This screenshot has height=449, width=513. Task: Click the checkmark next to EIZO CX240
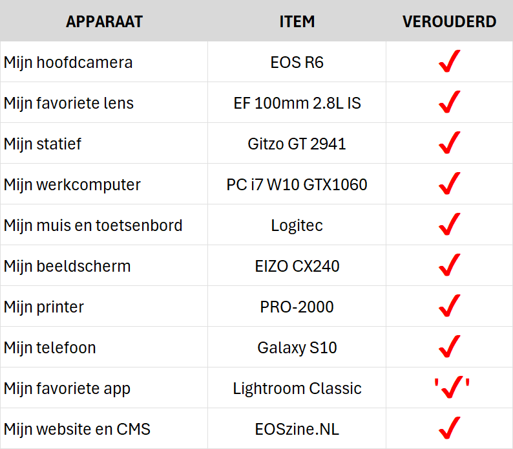pyautogui.click(x=449, y=266)
